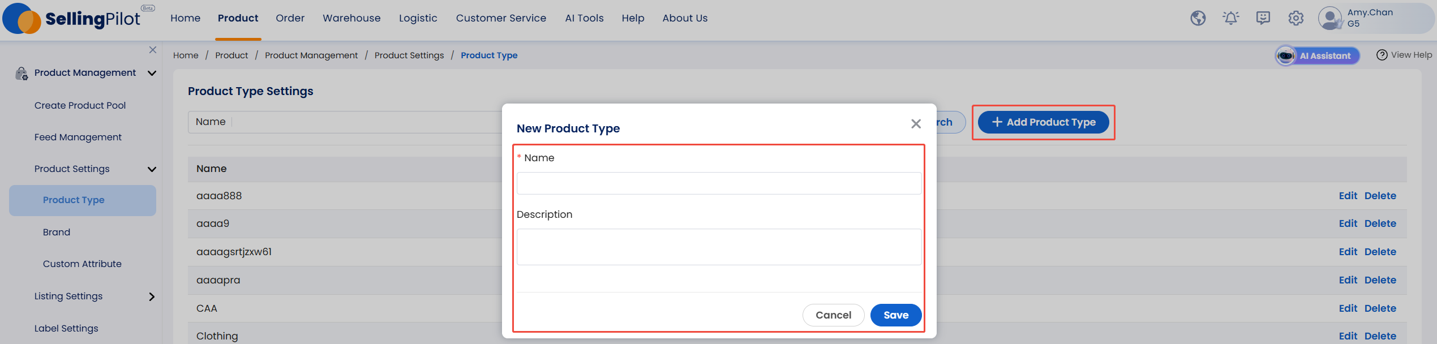Click the Amy.Chan user avatar

pos(1329,18)
